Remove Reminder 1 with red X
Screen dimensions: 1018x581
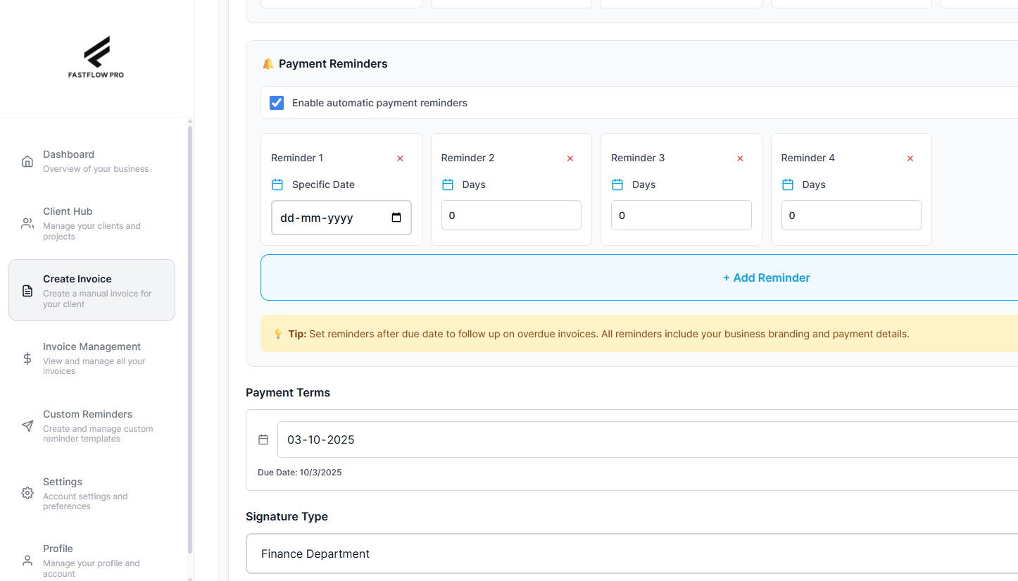400,158
